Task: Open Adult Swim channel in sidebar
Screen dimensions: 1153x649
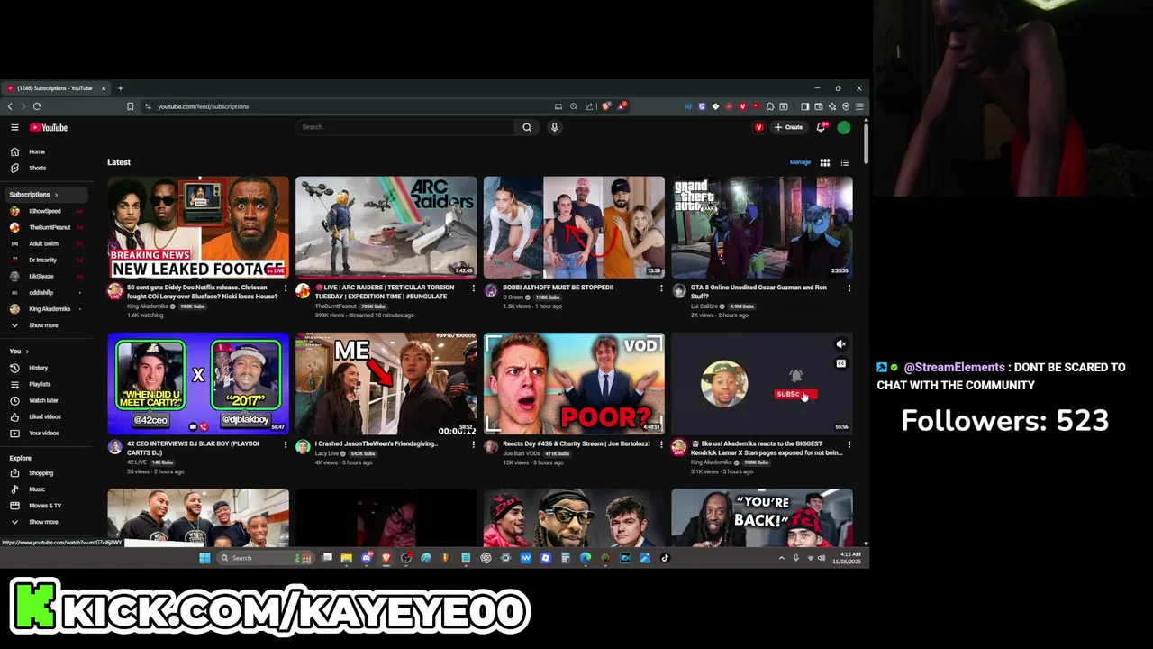Action: 45,243
